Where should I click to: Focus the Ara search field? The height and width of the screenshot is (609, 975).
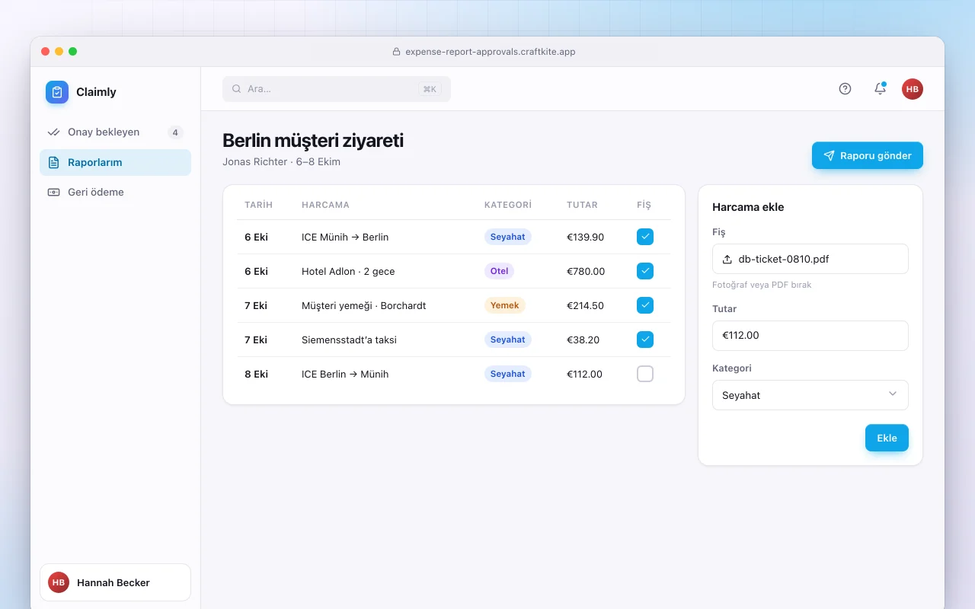click(x=337, y=89)
